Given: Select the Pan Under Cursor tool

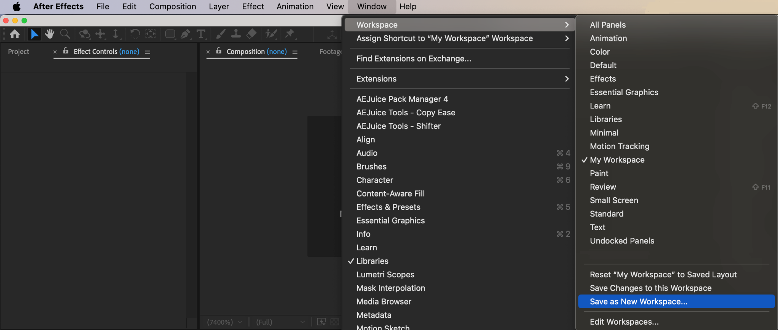Looking at the screenshot, I should 100,34.
